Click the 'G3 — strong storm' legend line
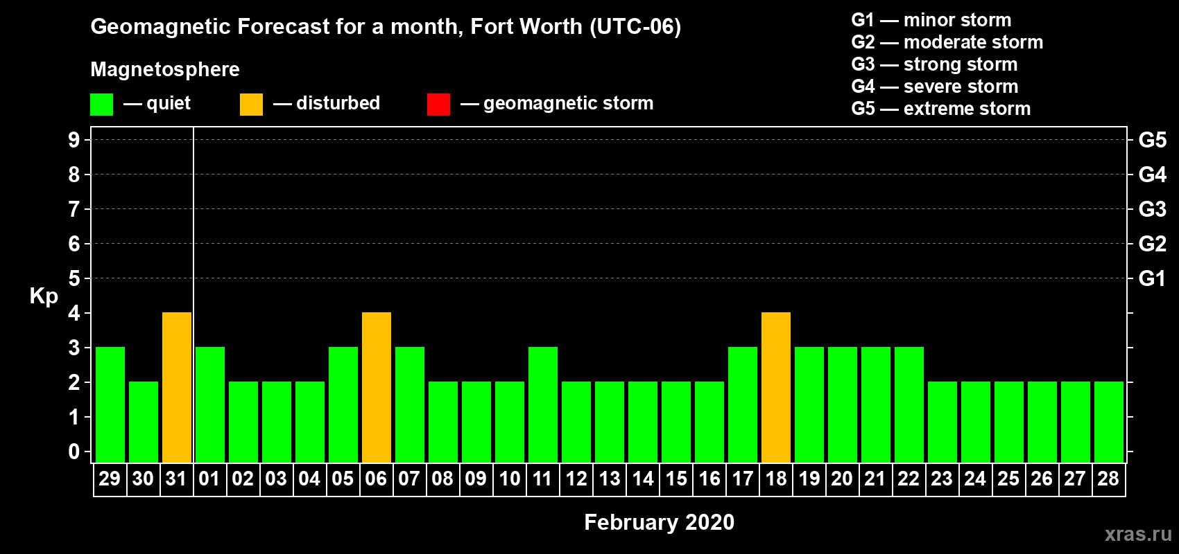The width and height of the screenshot is (1179, 554). 934,64
